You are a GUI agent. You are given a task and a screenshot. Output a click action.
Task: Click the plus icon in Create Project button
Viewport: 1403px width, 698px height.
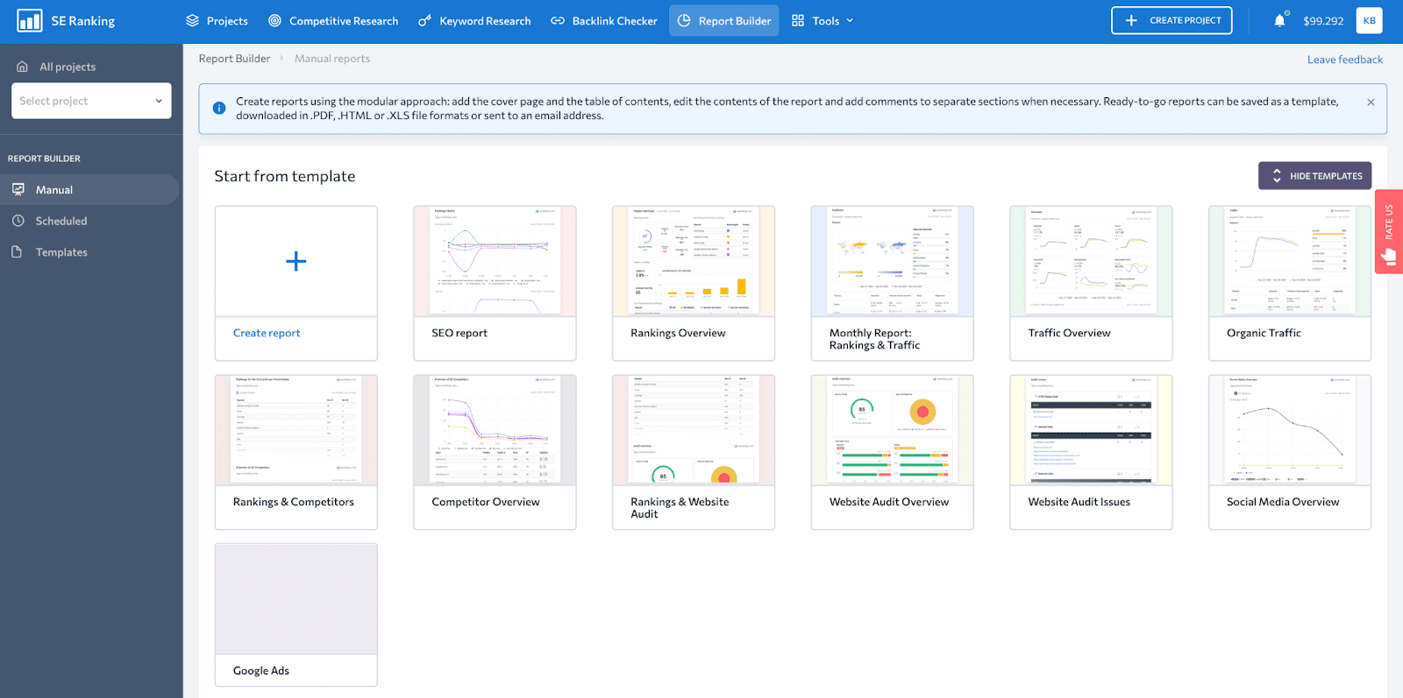[x=1131, y=20]
